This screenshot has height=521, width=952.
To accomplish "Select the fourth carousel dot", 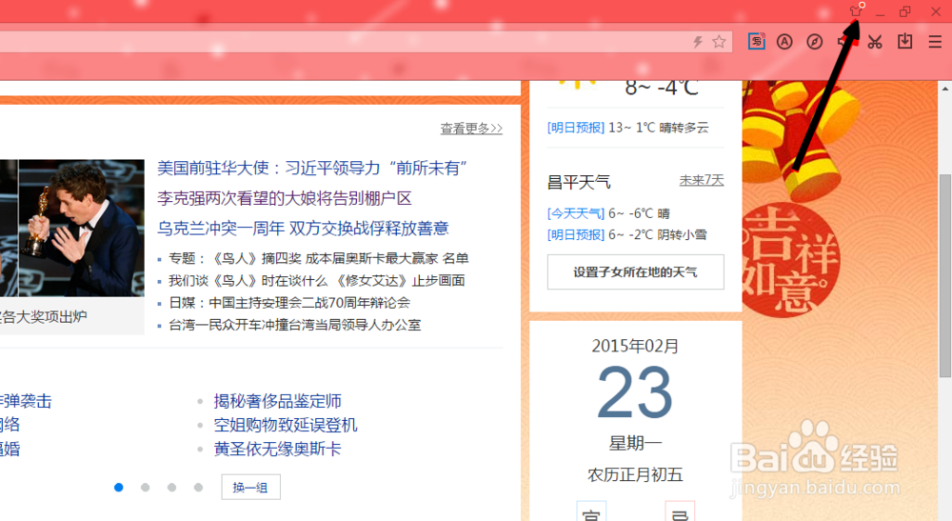I will 199,488.
